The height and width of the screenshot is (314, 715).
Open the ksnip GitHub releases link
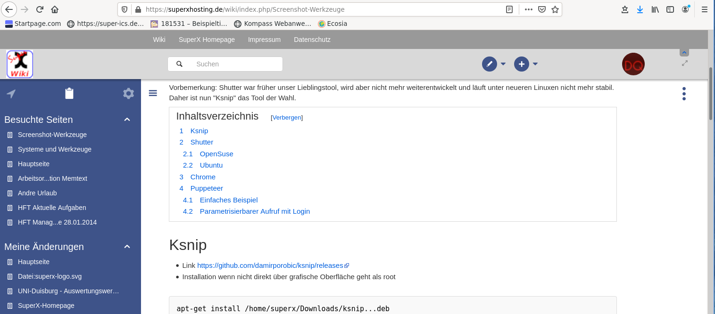[x=270, y=266]
